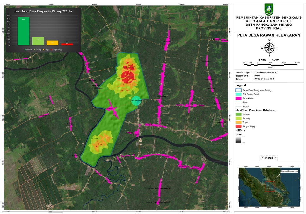The width and height of the screenshot is (306, 214).
Task: Click the 'DESA PANGKALAN PINANG' heading line
Action: [269, 25]
